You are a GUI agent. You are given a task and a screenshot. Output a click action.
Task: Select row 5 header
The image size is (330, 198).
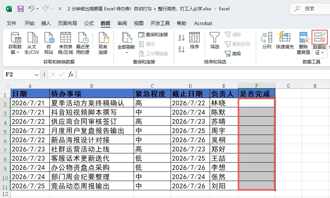(x=5, y=131)
